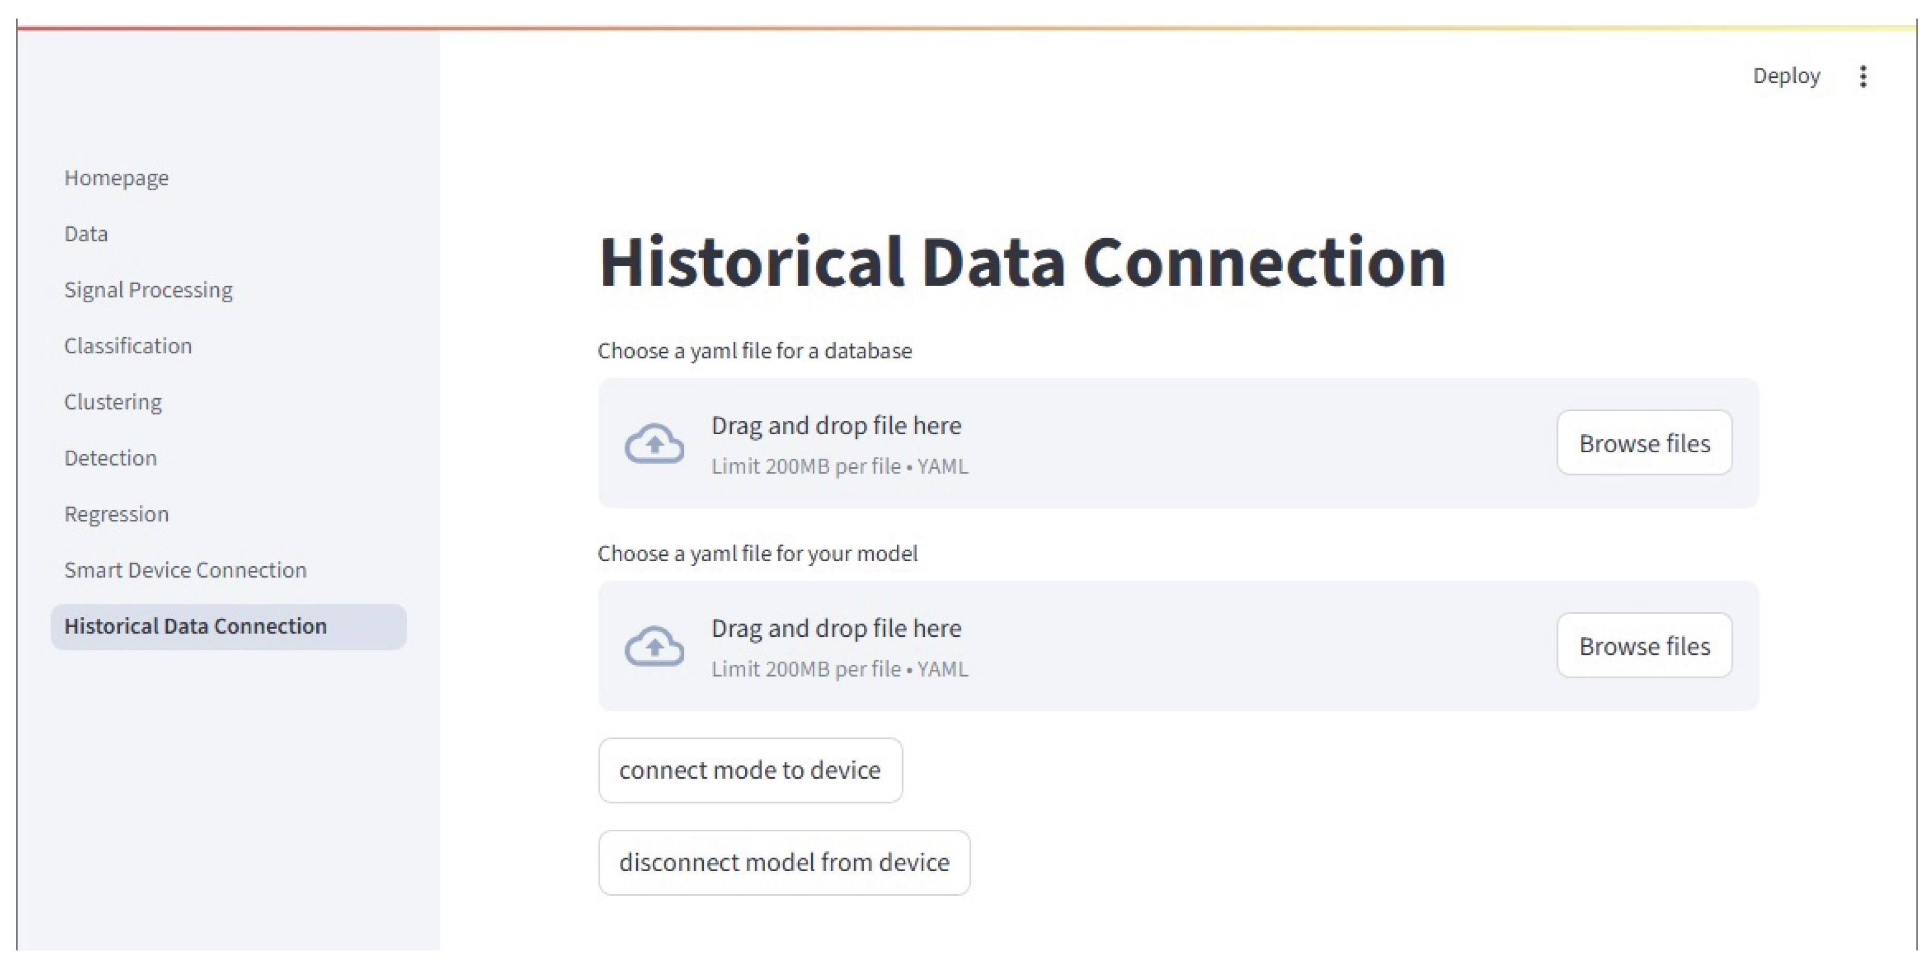Click the model yaml drop zone
The image size is (1932, 970).
pyautogui.click(x=1125, y=646)
